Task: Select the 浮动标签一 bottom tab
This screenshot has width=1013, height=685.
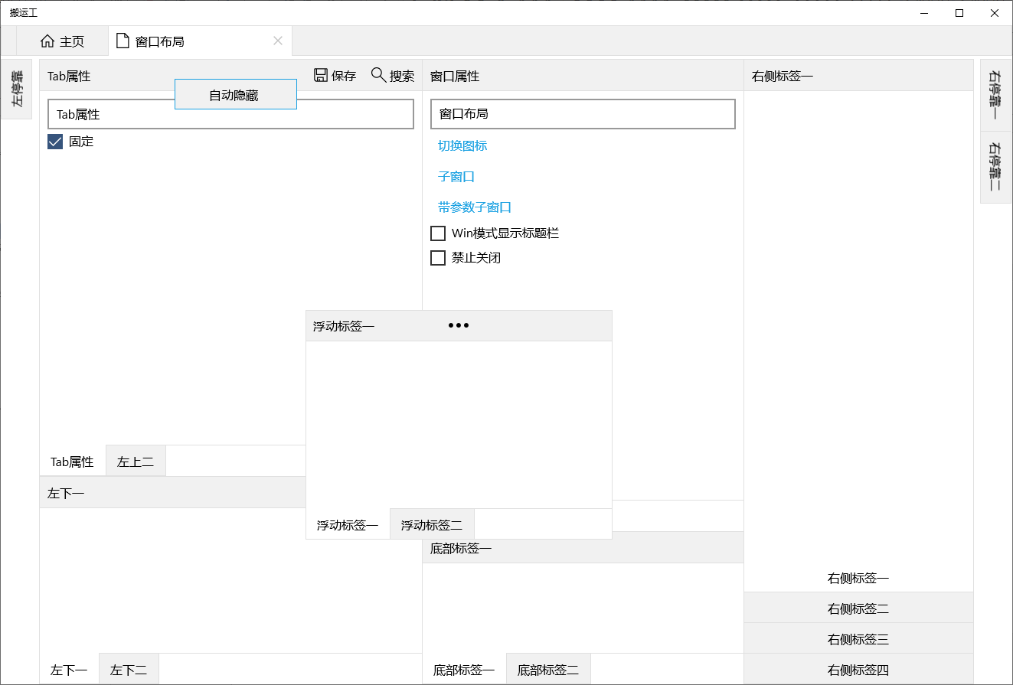Action: click(x=348, y=525)
